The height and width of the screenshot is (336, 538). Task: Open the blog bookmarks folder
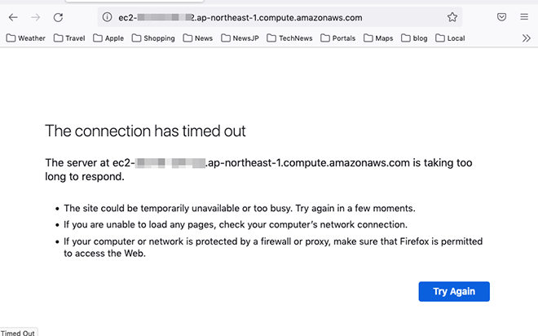coord(414,38)
